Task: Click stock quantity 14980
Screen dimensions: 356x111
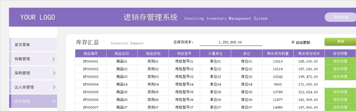Action: click(x=278, y=107)
